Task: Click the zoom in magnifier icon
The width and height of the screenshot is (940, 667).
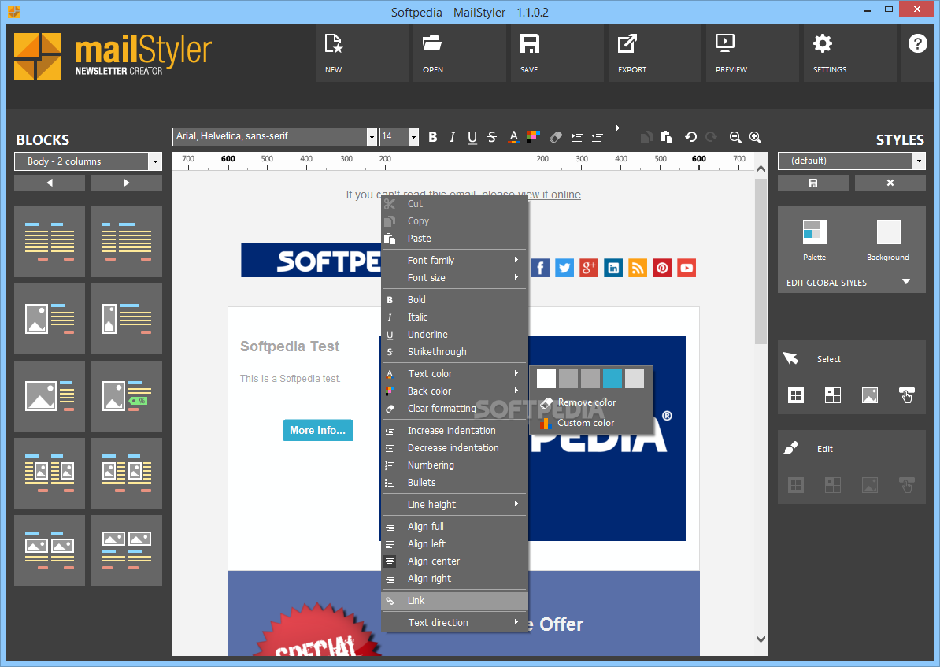Action: coord(755,137)
